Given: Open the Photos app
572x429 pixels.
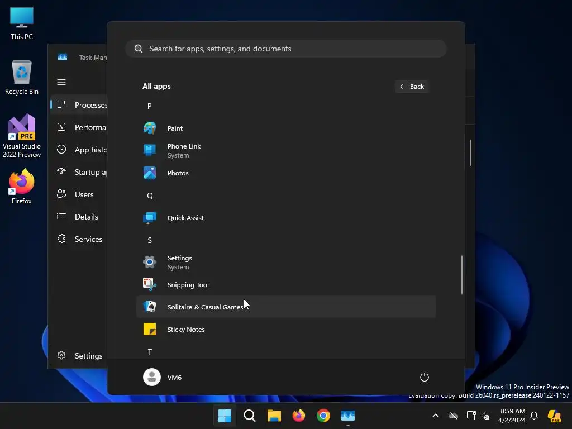Looking at the screenshot, I should point(286,173).
